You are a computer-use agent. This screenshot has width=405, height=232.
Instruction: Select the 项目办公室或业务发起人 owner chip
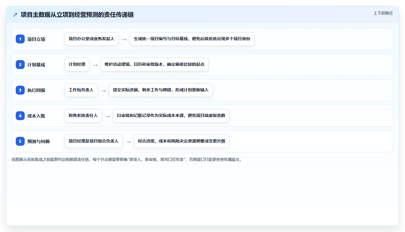coord(92,39)
